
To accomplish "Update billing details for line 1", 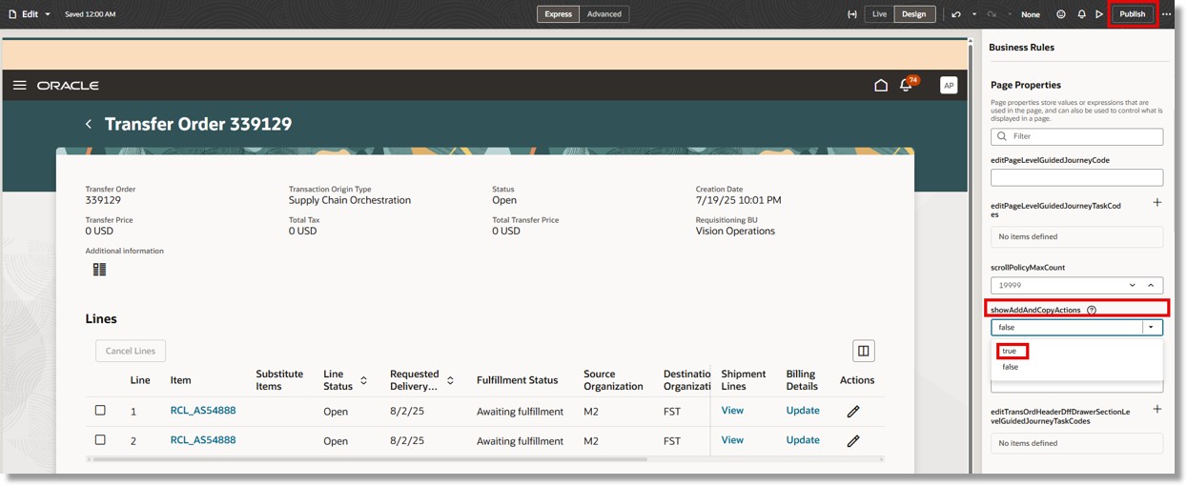I will click(x=803, y=411).
